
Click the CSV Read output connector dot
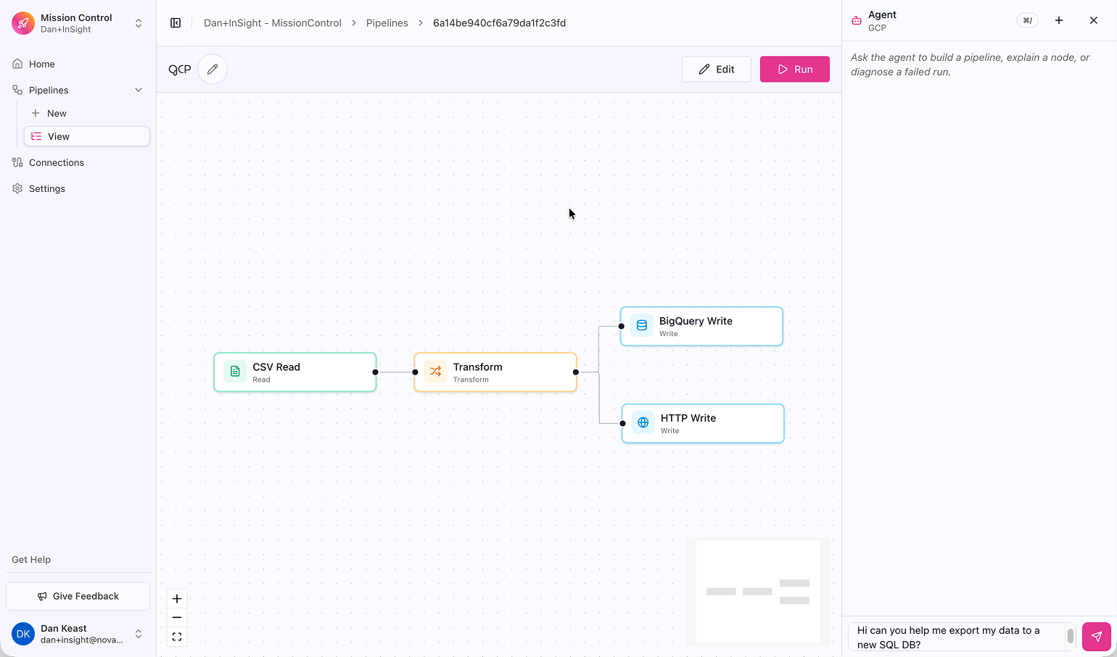[375, 372]
